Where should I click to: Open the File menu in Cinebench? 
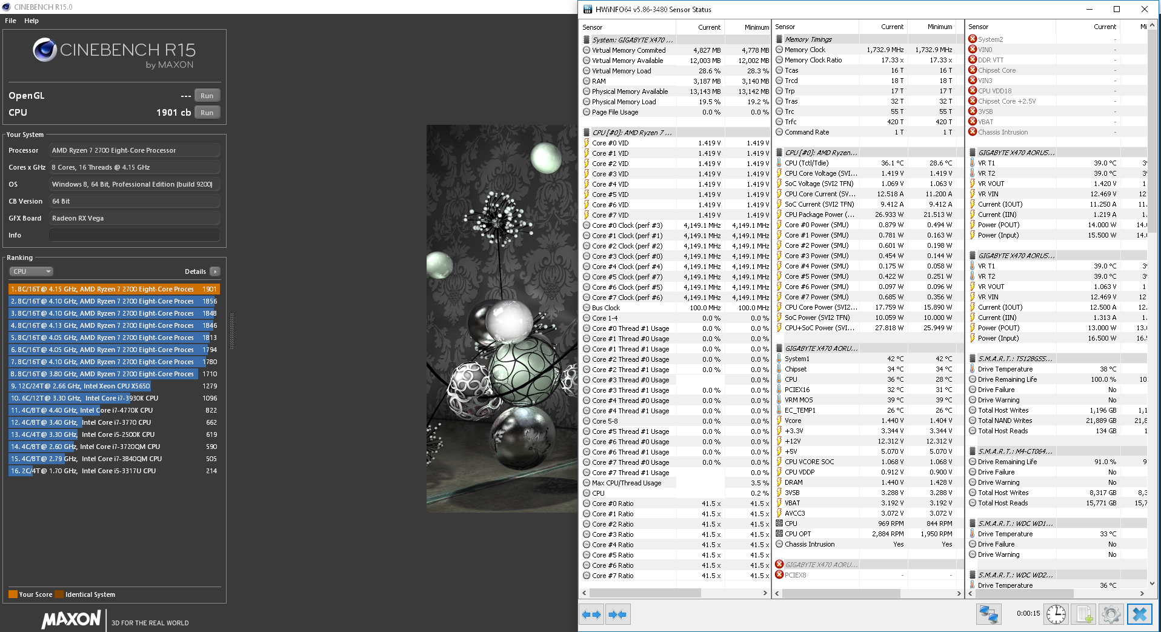(10, 21)
